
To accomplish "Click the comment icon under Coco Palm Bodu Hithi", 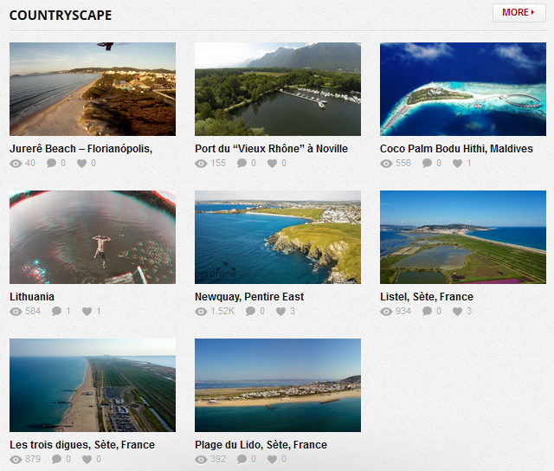I will tap(427, 164).
